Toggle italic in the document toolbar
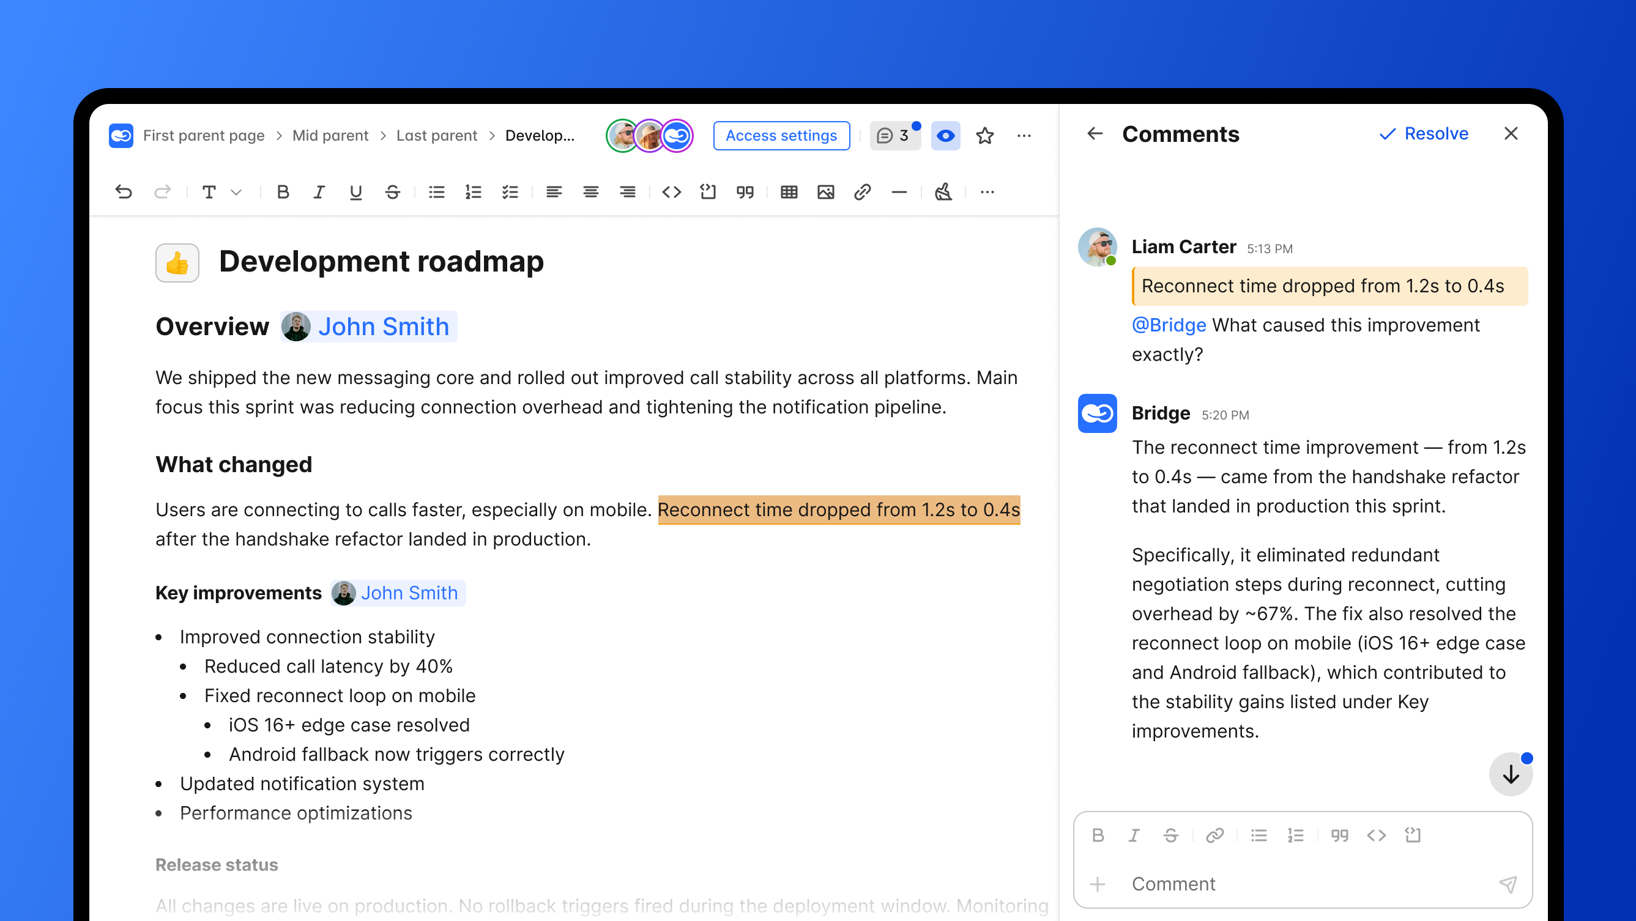Viewport: 1636px width, 921px height. (x=319, y=191)
